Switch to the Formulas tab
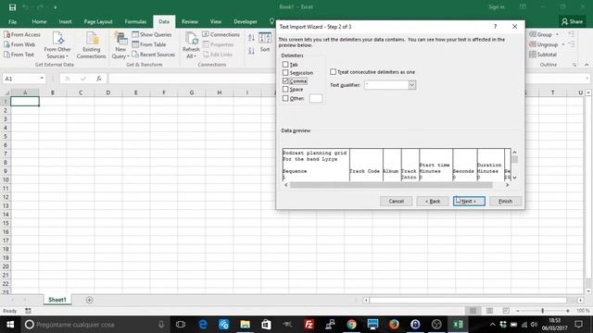Image resolution: width=593 pixels, height=333 pixels. (x=135, y=21)
